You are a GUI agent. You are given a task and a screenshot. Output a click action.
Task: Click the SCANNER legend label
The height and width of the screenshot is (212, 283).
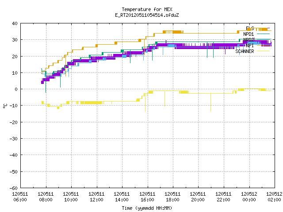(245, 51)
